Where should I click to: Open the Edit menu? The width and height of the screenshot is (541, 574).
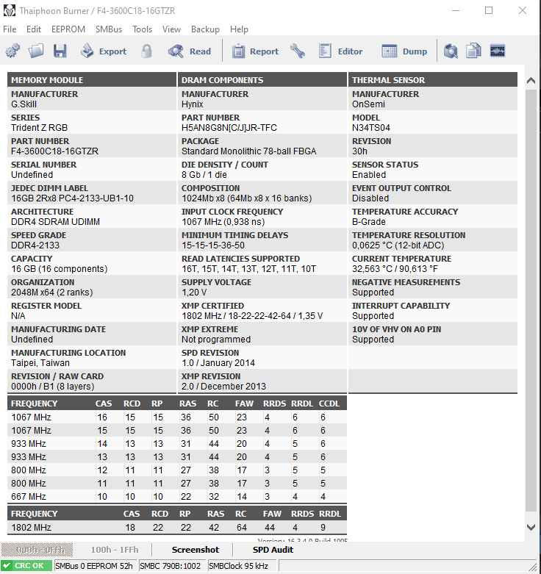pyautogui.click(x=34, y=29)
